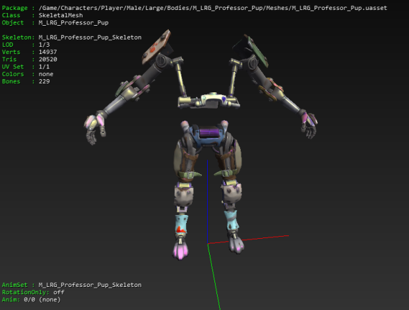Click the pink left foot of the model
Viewport: 409px width, 310px height.
180,250
